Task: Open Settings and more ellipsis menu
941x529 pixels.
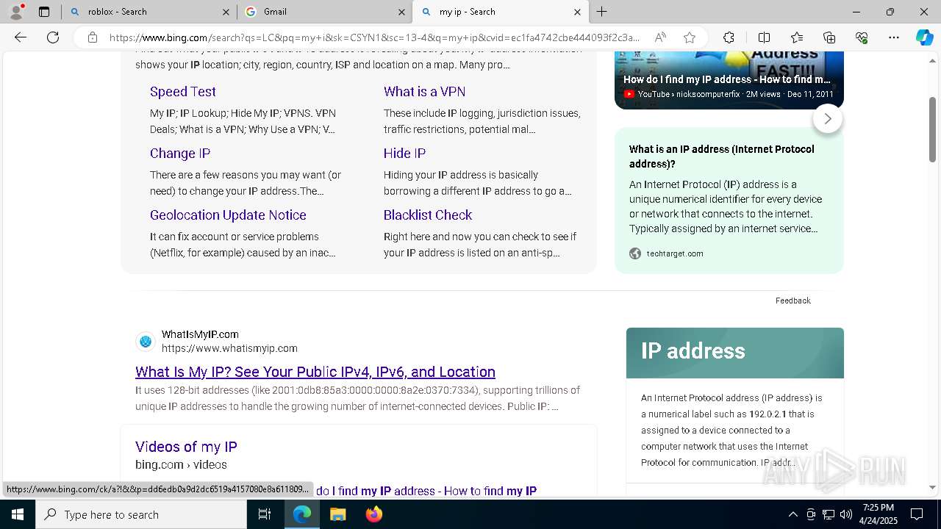Action: [894, 37]
